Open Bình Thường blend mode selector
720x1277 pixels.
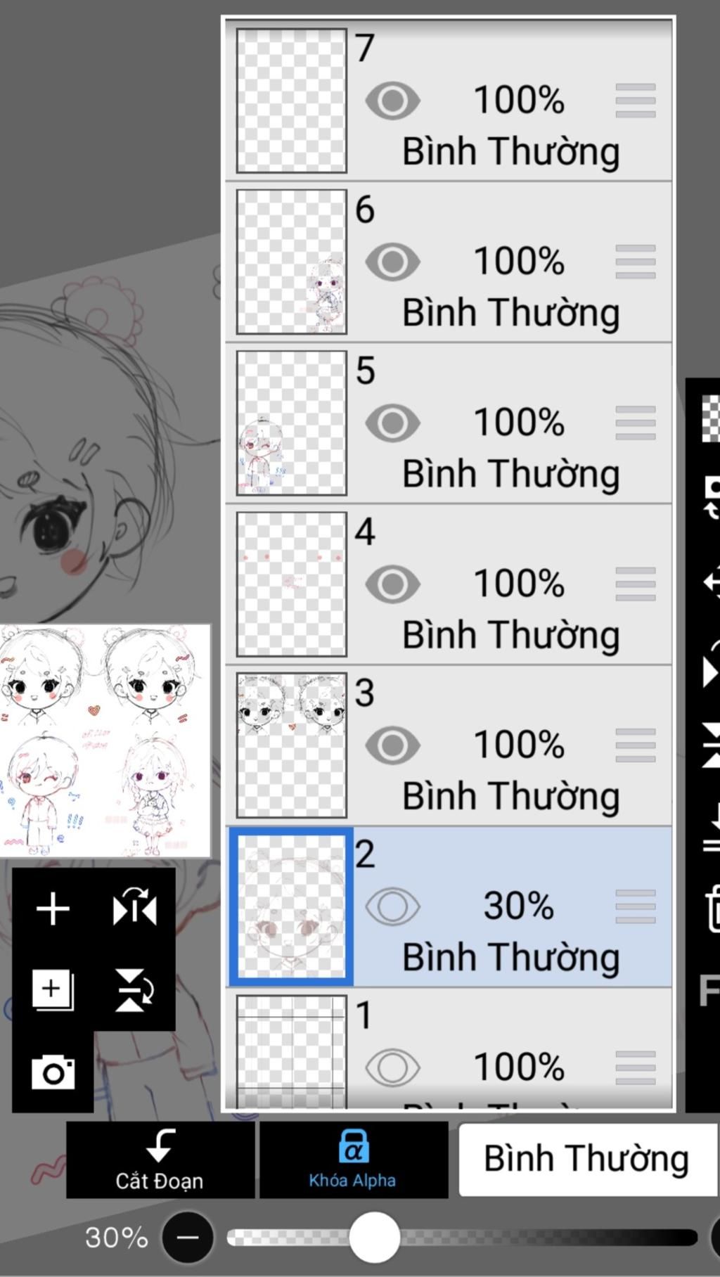[587, 1158]
